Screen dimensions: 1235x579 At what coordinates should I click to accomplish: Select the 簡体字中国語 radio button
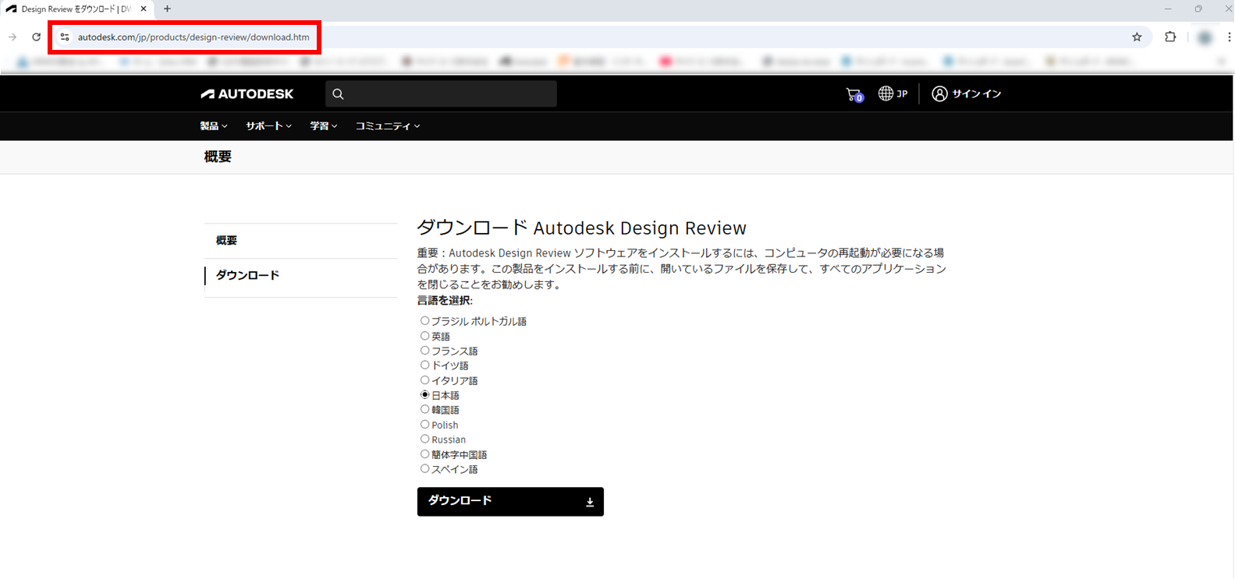coord(424,454)
